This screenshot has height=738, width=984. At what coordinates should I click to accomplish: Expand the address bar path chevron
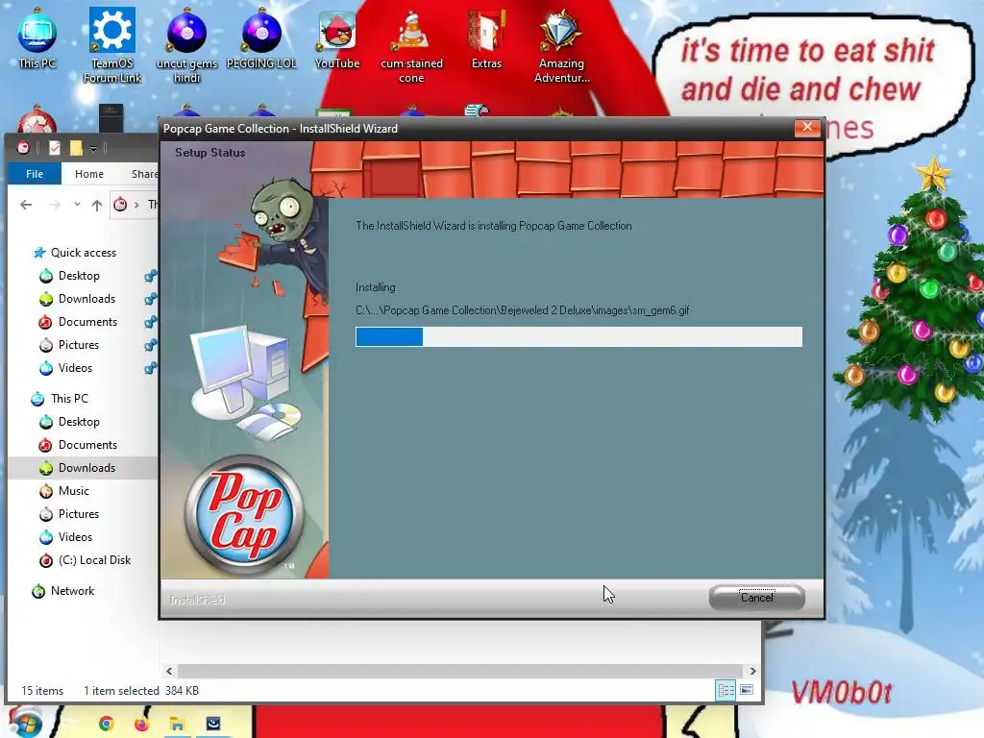click(136, 205)
